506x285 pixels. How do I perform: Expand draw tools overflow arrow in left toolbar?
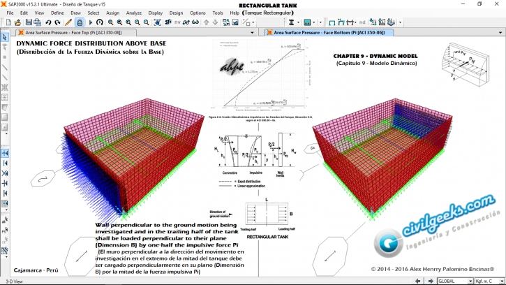coord(6,134)
